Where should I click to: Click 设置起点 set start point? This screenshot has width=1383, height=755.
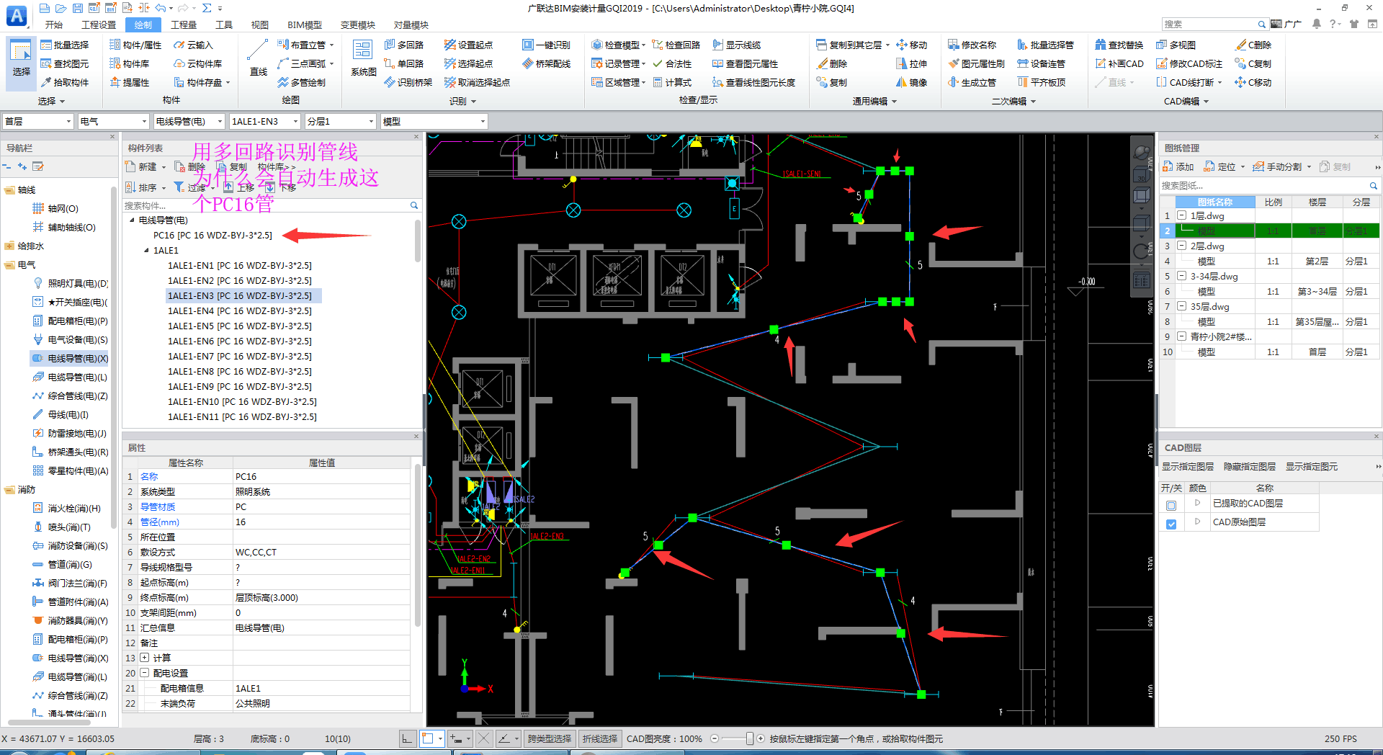(469, 45)
